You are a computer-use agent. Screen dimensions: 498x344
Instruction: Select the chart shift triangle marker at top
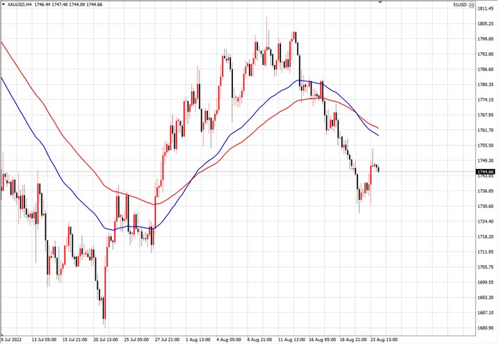point(380,1)
